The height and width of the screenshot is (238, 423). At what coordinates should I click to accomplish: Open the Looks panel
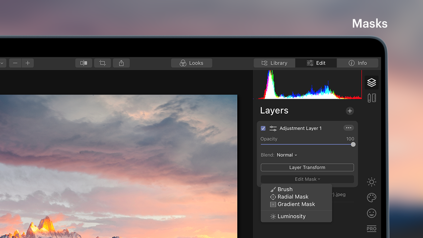(191, 63)
